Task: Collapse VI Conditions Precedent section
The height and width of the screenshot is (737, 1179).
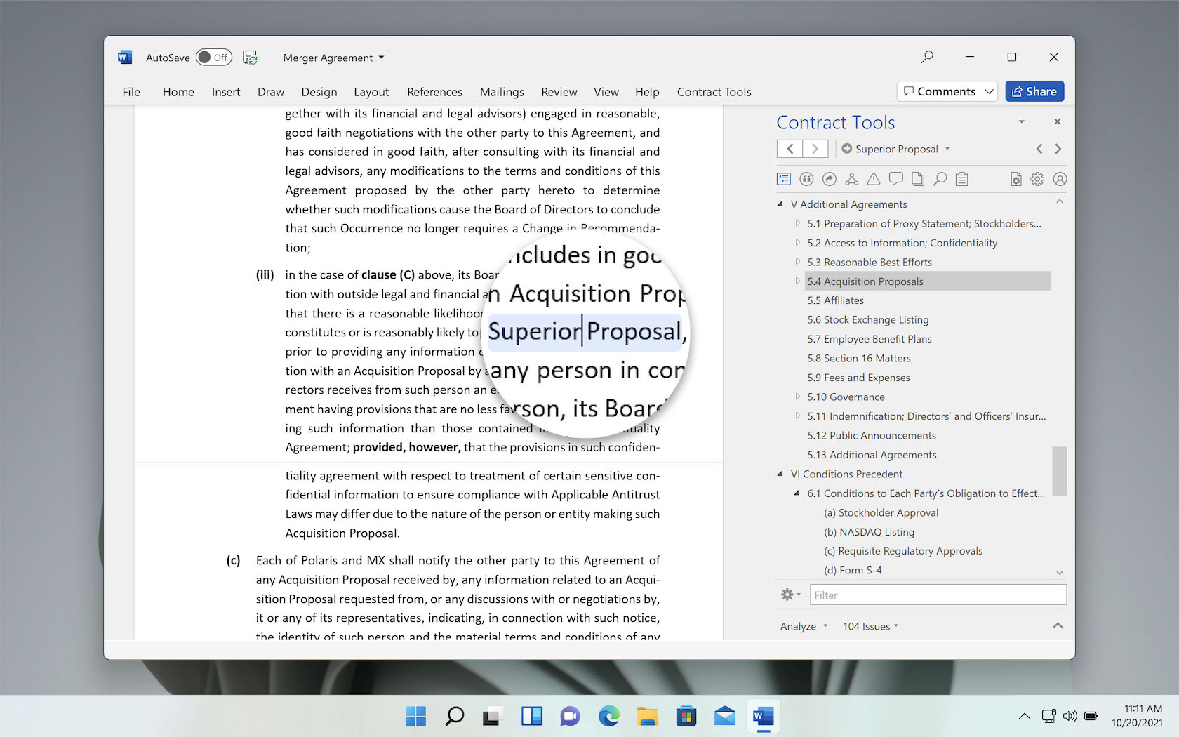Action: (780, 474)
